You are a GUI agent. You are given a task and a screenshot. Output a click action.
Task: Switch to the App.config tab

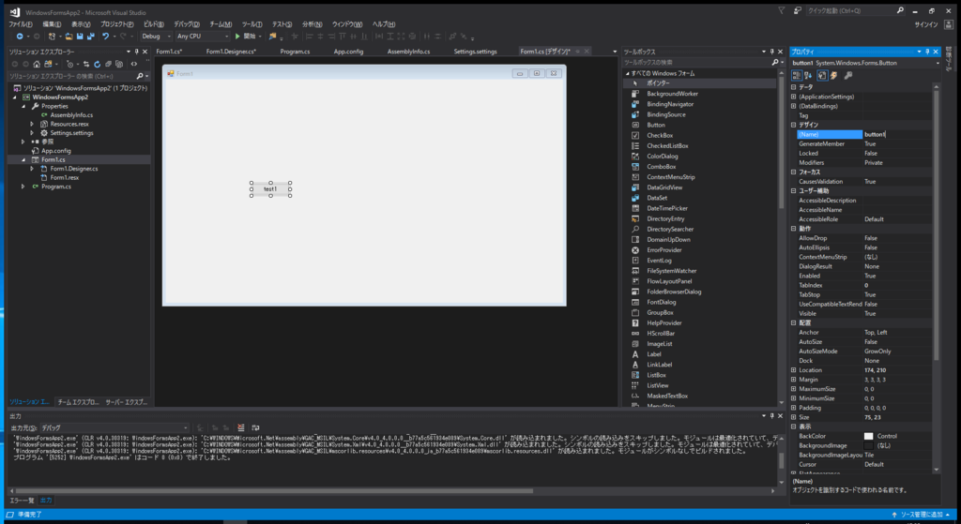(348, 52)
